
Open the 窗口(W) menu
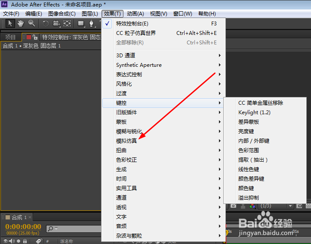[x=183, y=14]
